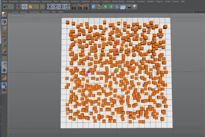
Task: Render the active view
Action: coord(74,7)
